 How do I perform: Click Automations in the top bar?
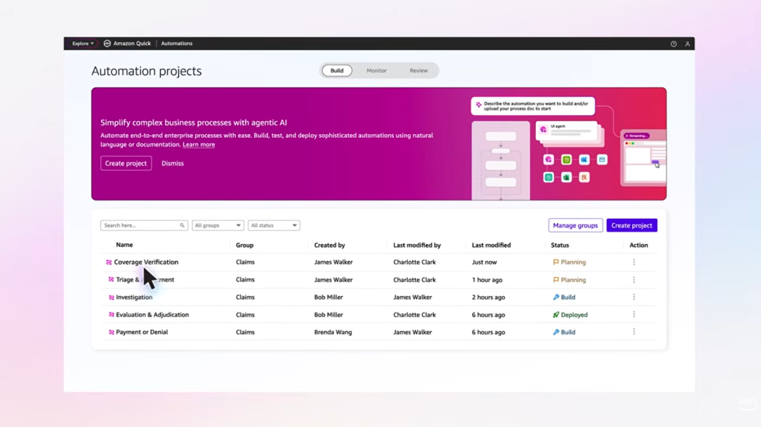(x=177, y=43)
